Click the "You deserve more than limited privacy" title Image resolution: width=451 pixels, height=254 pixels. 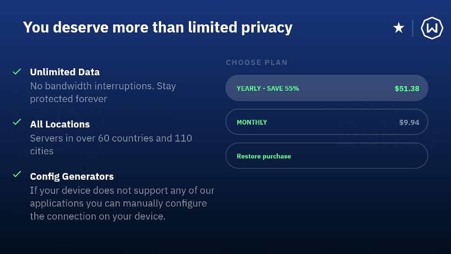point(157,27)
